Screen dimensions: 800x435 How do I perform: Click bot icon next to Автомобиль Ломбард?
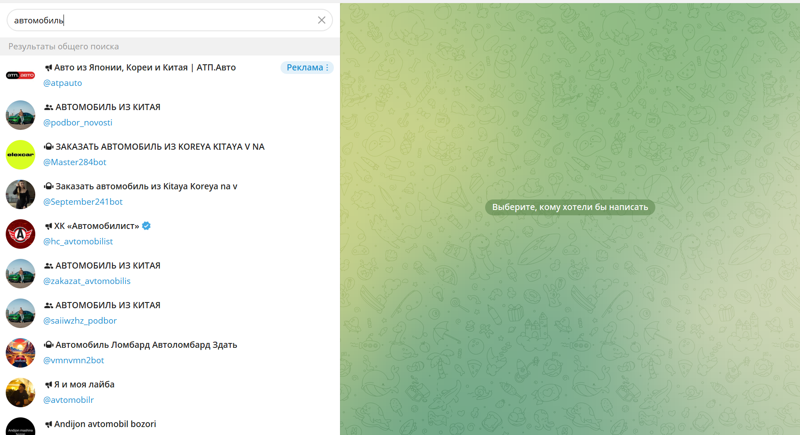click(49, 345)
